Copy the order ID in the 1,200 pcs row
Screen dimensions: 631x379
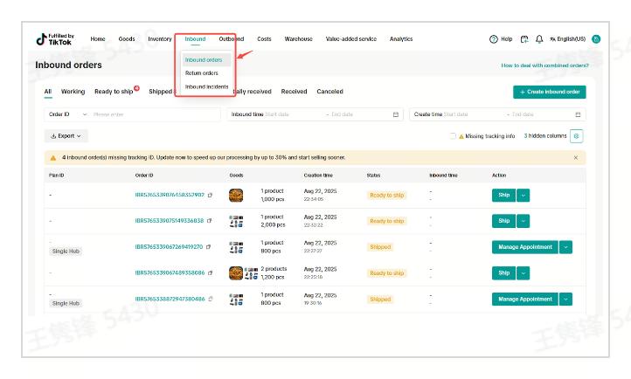tap(210, 272)
